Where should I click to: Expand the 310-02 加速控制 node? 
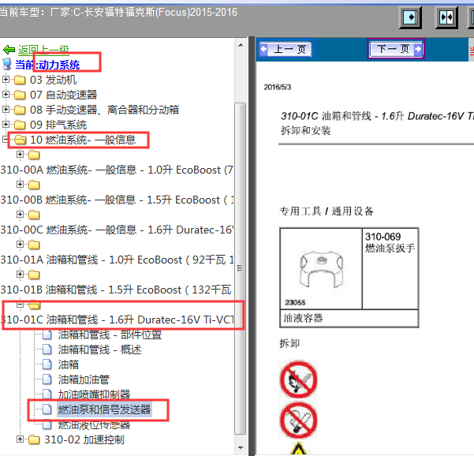[20, 439]
